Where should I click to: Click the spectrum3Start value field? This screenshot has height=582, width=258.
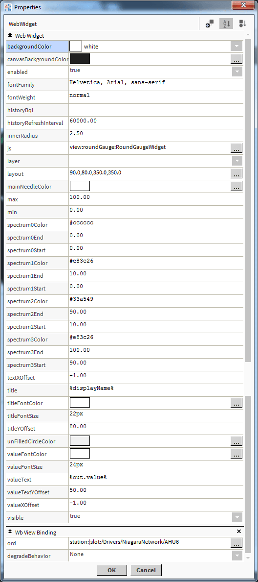156,364
